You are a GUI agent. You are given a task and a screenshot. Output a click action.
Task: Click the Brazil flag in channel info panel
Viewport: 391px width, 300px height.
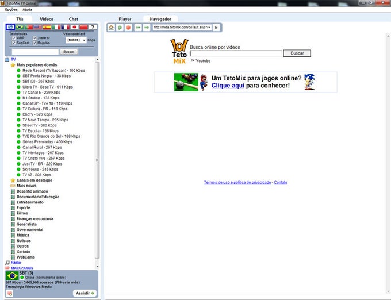(12, 276)
